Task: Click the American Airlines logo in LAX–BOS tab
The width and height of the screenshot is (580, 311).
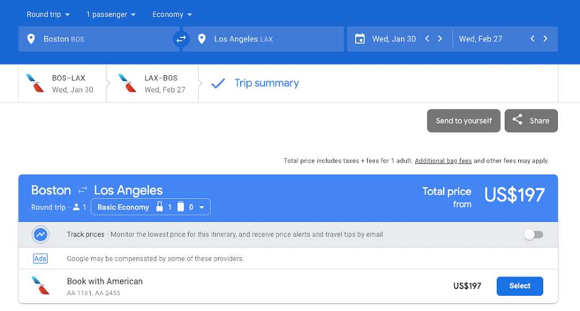Action: tap(127, 83)
